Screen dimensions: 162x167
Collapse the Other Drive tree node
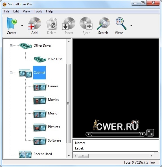tap(11, 45)
